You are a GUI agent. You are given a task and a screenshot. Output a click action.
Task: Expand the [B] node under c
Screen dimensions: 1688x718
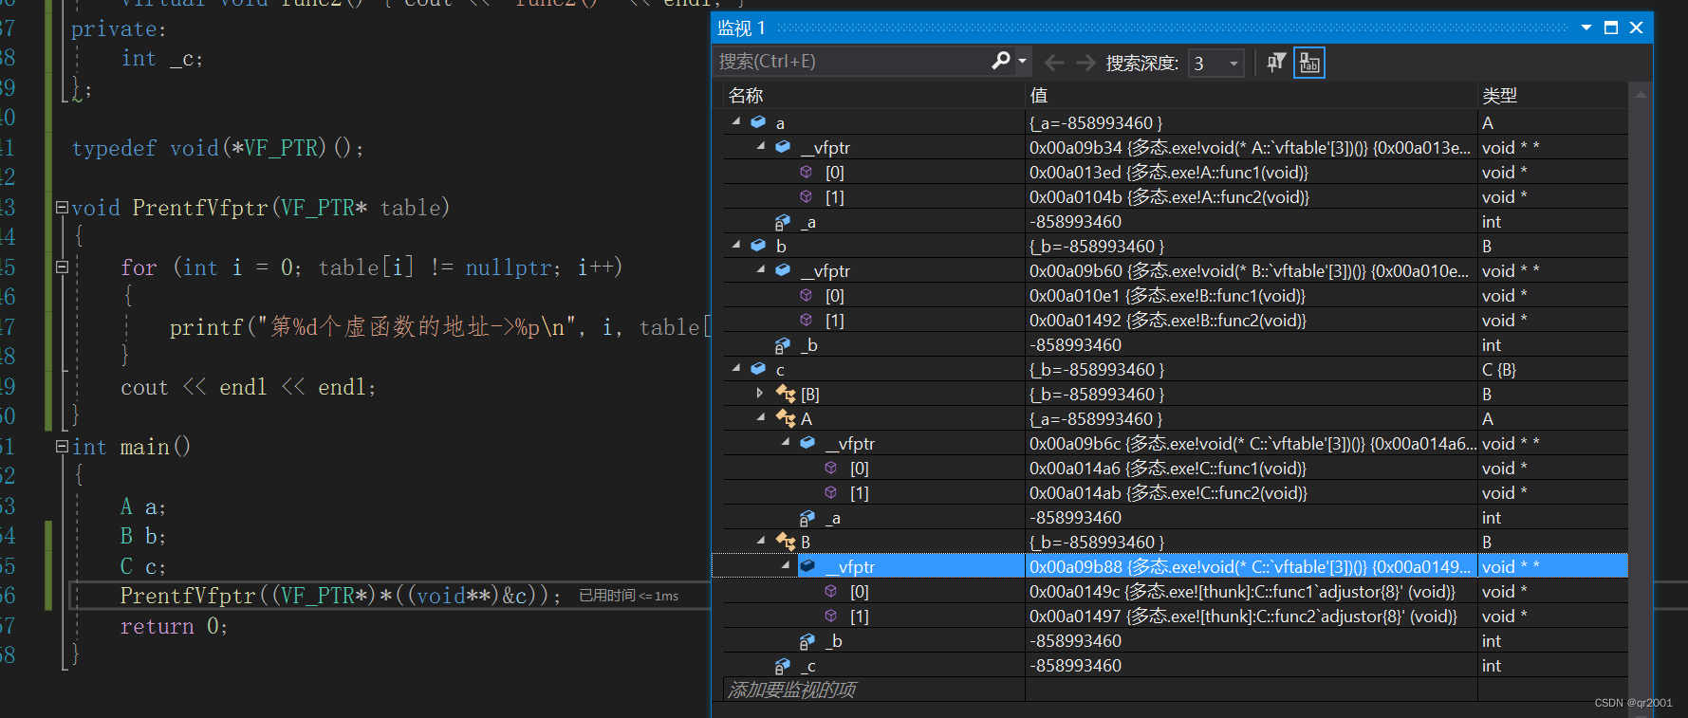(x=760, y=394)
